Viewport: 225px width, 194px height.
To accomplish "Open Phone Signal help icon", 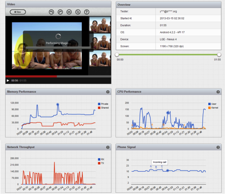I will (x=218, y=147).
